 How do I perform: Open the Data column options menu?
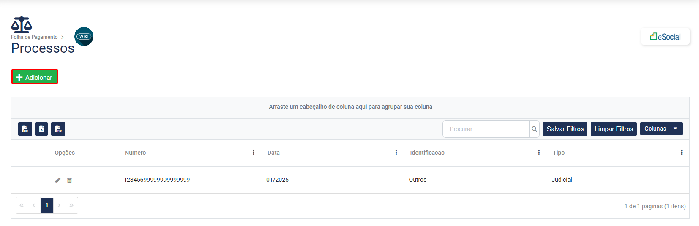(x=396, y=152)
